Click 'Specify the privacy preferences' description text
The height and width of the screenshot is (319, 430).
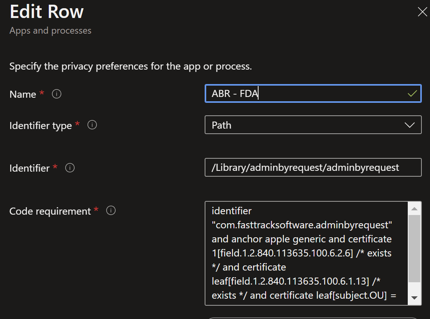(x=130, y=66)
